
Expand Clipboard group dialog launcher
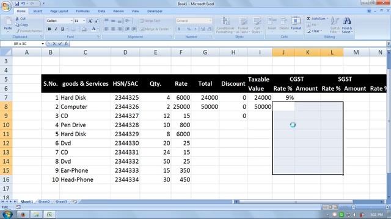(42, 36)
